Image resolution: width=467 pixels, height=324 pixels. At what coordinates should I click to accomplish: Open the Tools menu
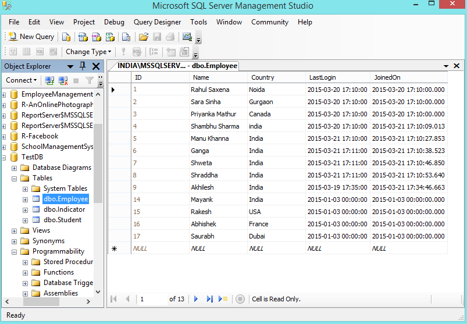point(198,22)
